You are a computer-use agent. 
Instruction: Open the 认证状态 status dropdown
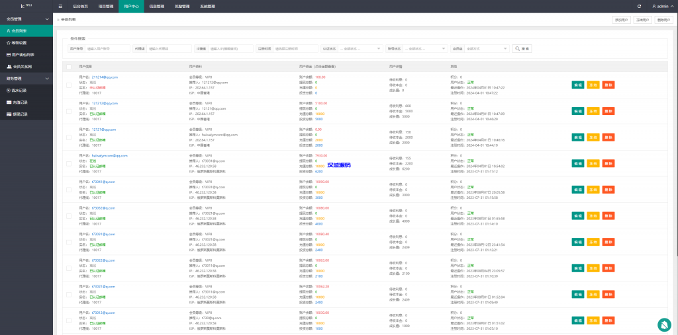click(361, 48)
